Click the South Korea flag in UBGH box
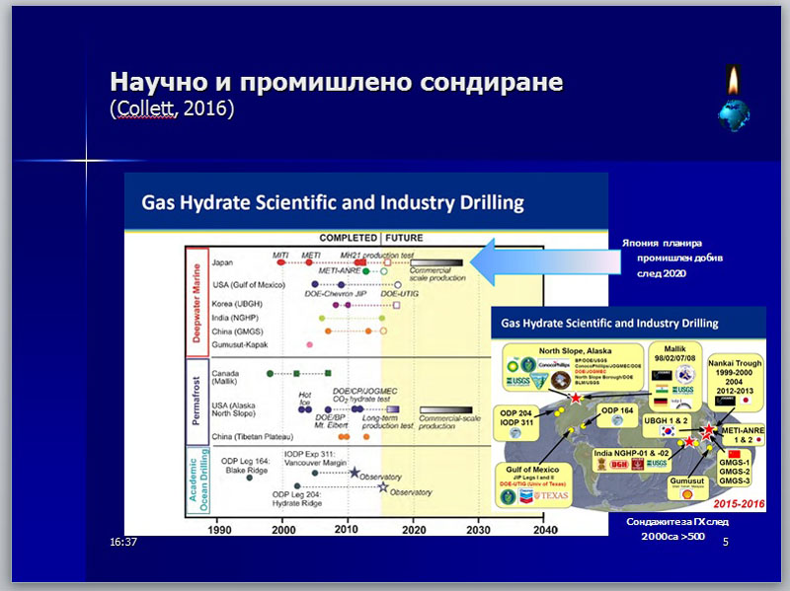Viewport: 790px width, 591px height. (x=670, y=432)
